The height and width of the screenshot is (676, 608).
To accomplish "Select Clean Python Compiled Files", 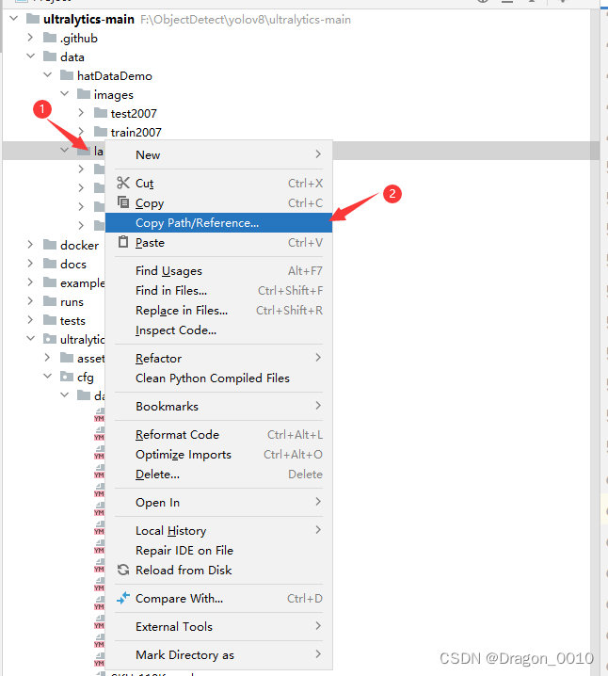I will point(219,378).
